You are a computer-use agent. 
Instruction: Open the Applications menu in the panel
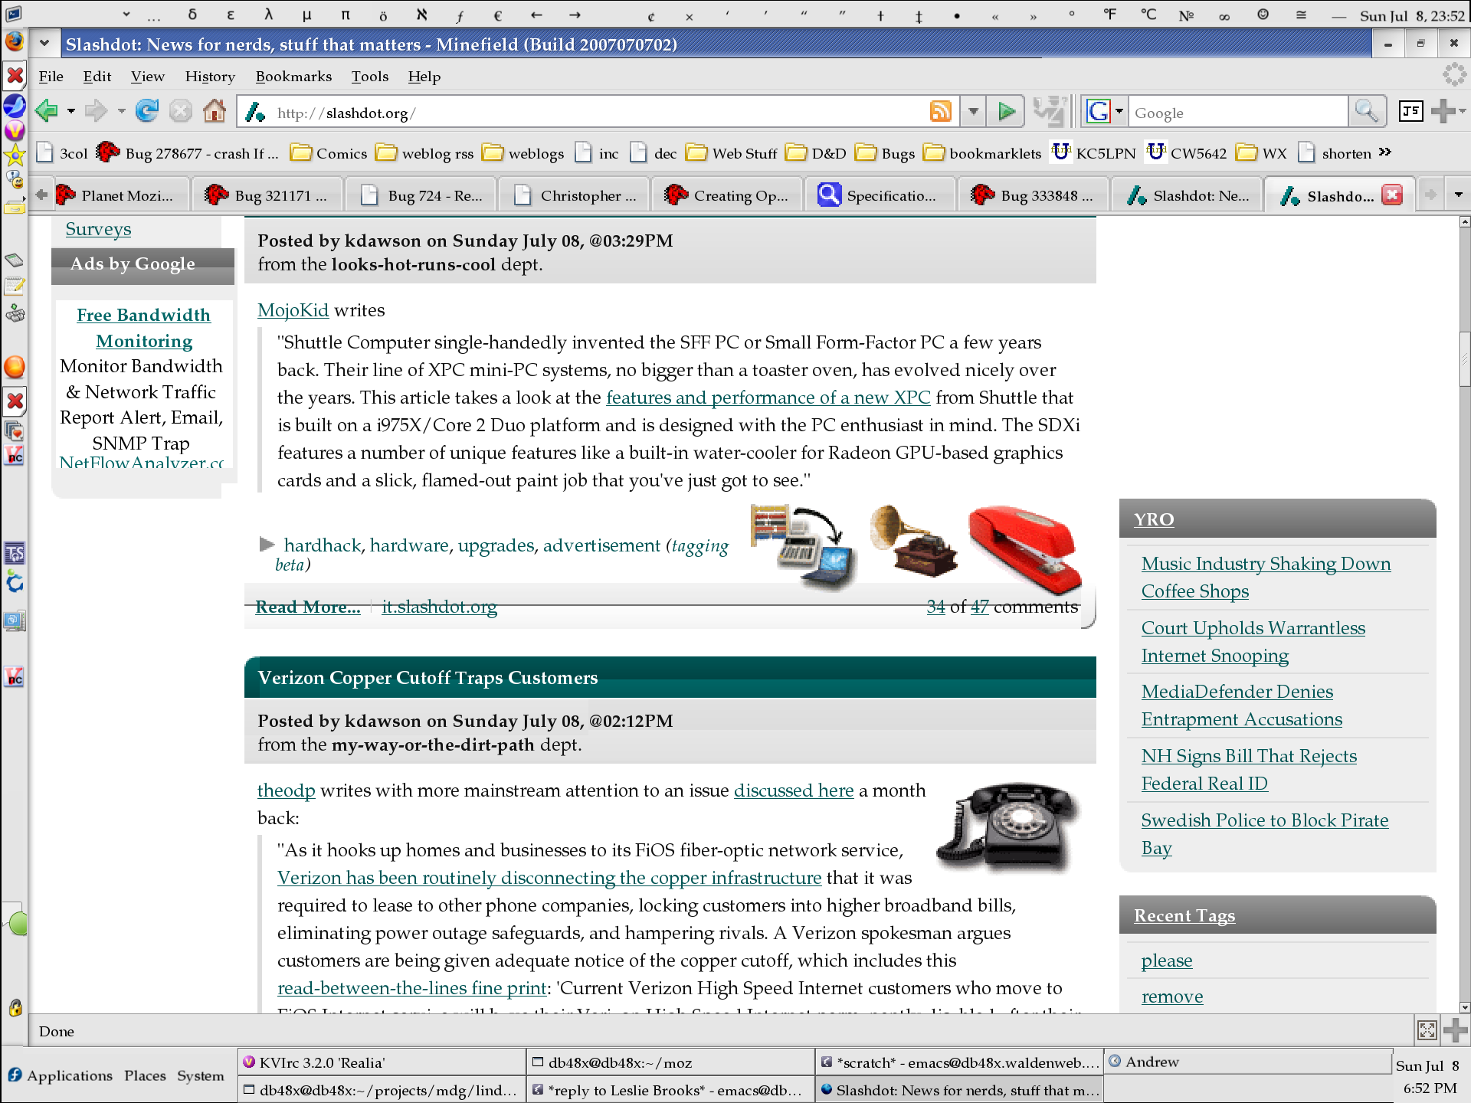(60, 1075)
